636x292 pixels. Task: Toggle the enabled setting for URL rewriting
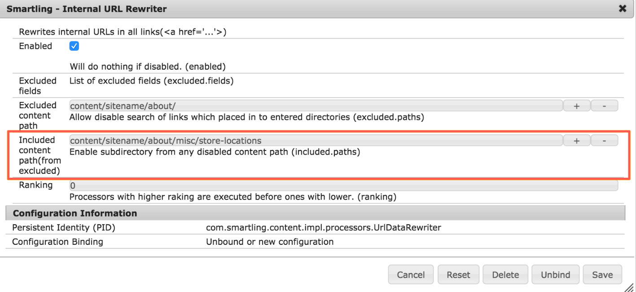click(74, 46)
